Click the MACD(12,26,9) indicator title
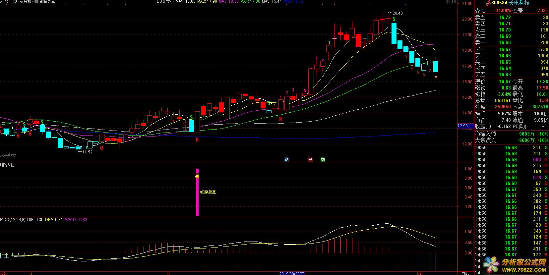 [x=13, y=220]
